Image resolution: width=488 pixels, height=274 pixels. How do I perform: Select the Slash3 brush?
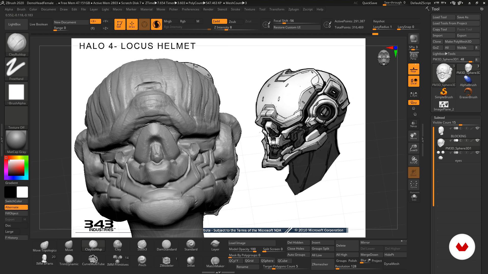click(x=142, y=246)
